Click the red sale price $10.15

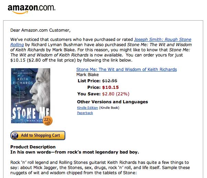(x=110, y=87)
